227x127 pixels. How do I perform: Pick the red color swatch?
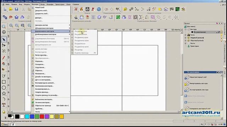[x=42, y=116]
